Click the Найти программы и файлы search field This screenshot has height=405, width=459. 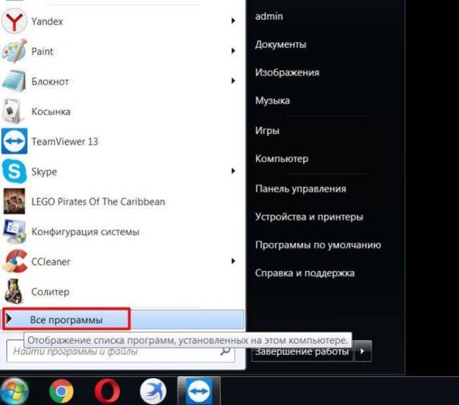(x=113, y=350)
